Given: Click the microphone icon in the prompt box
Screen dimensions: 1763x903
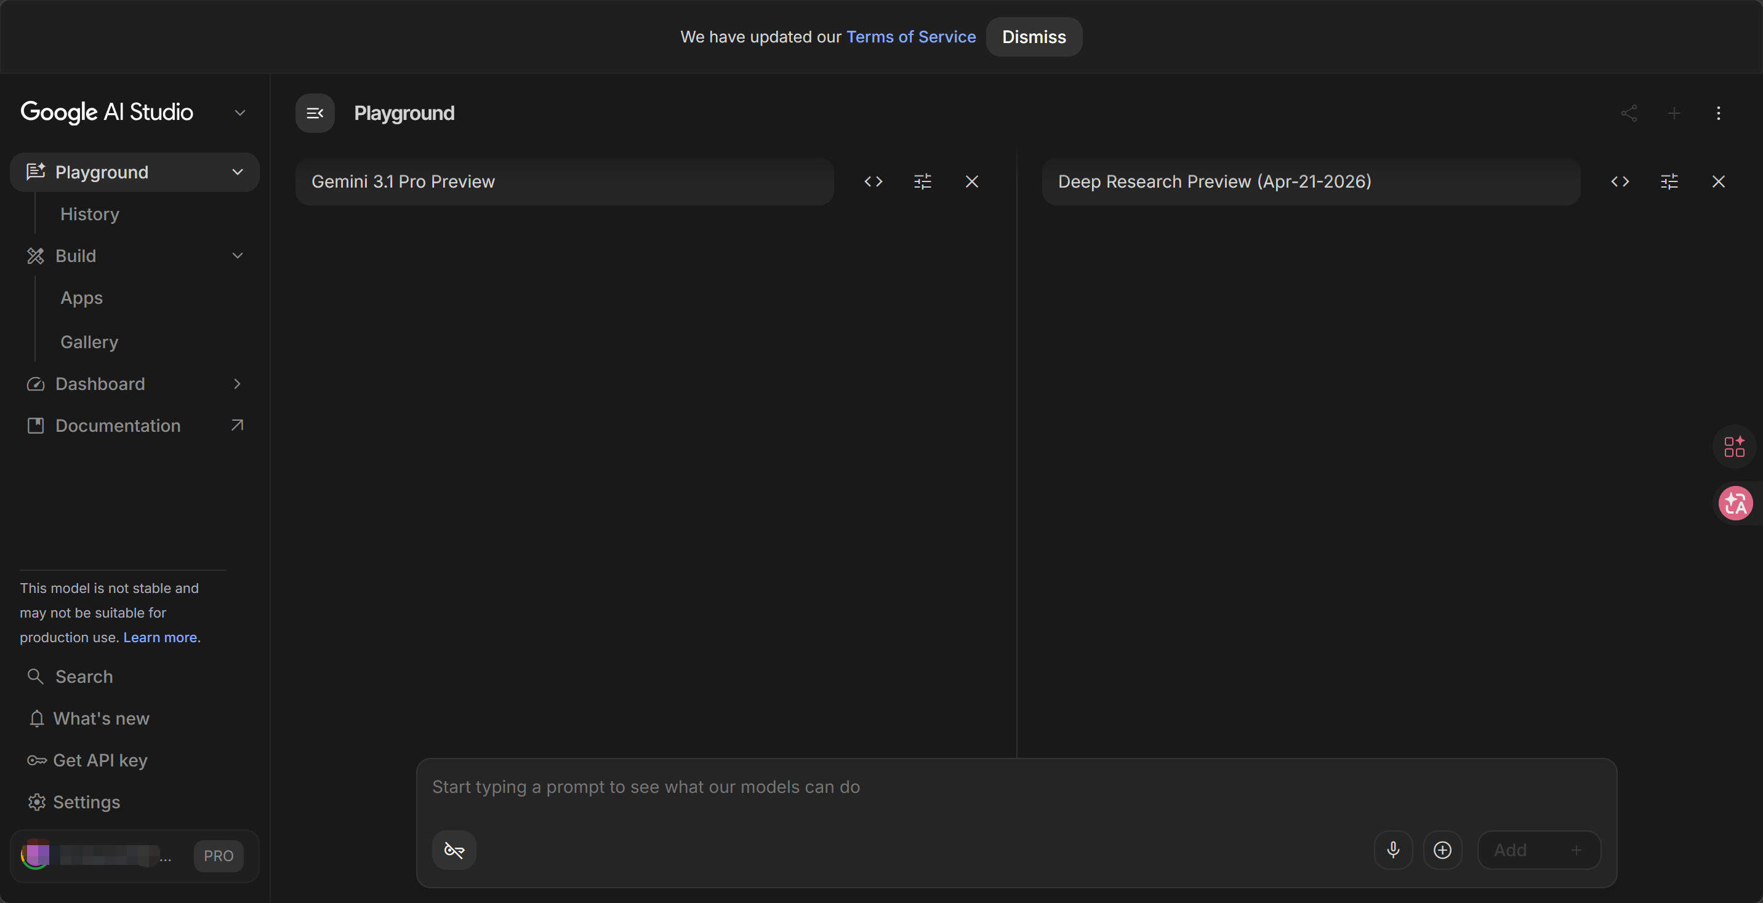Looking at the screenshot, I should click(x=1394, y=849).
